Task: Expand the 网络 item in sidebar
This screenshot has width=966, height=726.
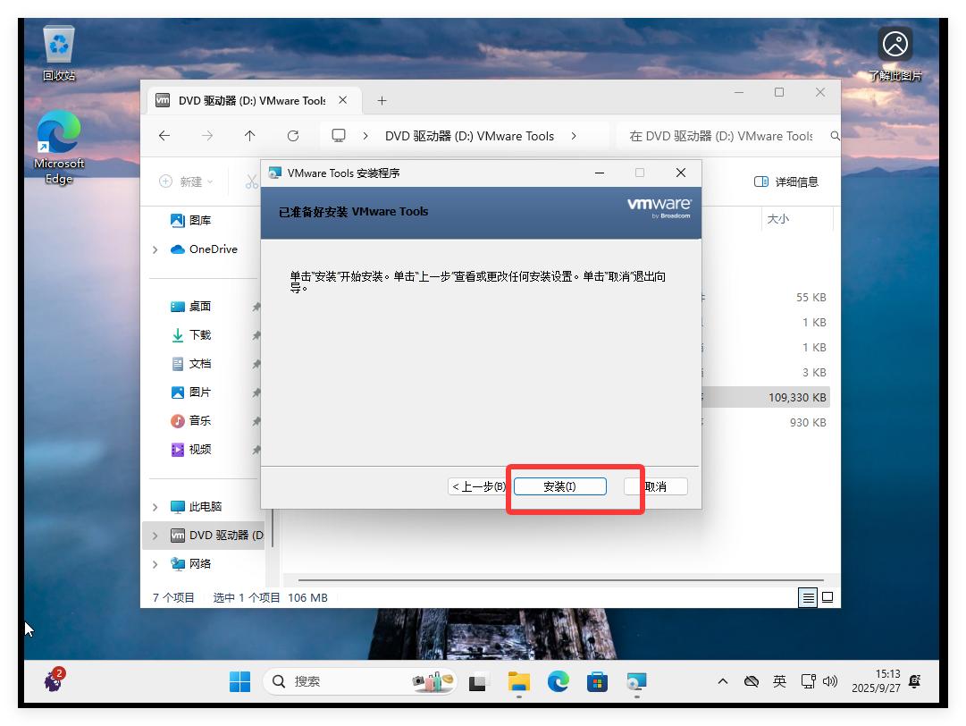Action: pyautogui.click(x=155, y=564)
